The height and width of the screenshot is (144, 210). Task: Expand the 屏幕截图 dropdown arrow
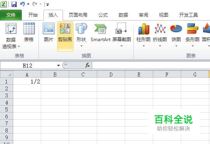[x=121, y=46]
